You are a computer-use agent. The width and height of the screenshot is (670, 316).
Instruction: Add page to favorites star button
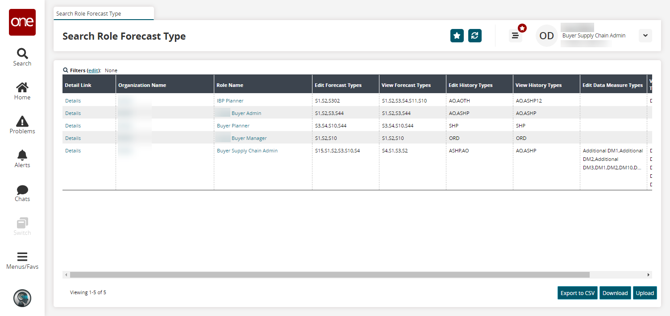coord(457,36)
